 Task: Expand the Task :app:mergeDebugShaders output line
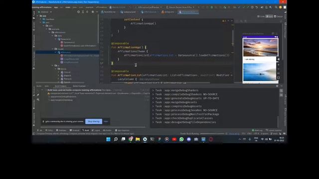(x=154, y=90)
